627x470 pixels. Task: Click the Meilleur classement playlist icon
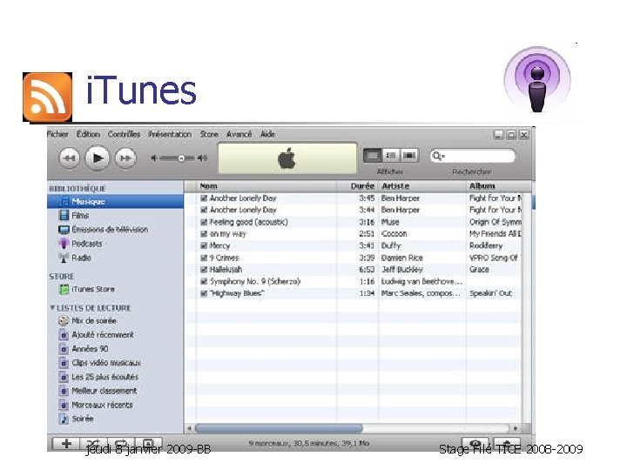coord(64,391)
